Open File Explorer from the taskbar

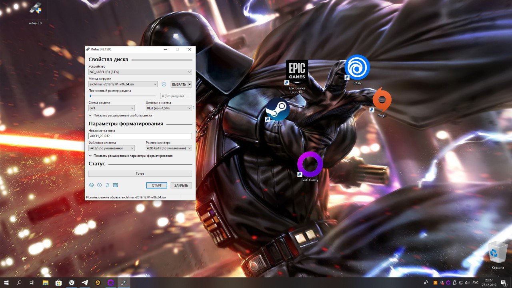coord(46,283)
